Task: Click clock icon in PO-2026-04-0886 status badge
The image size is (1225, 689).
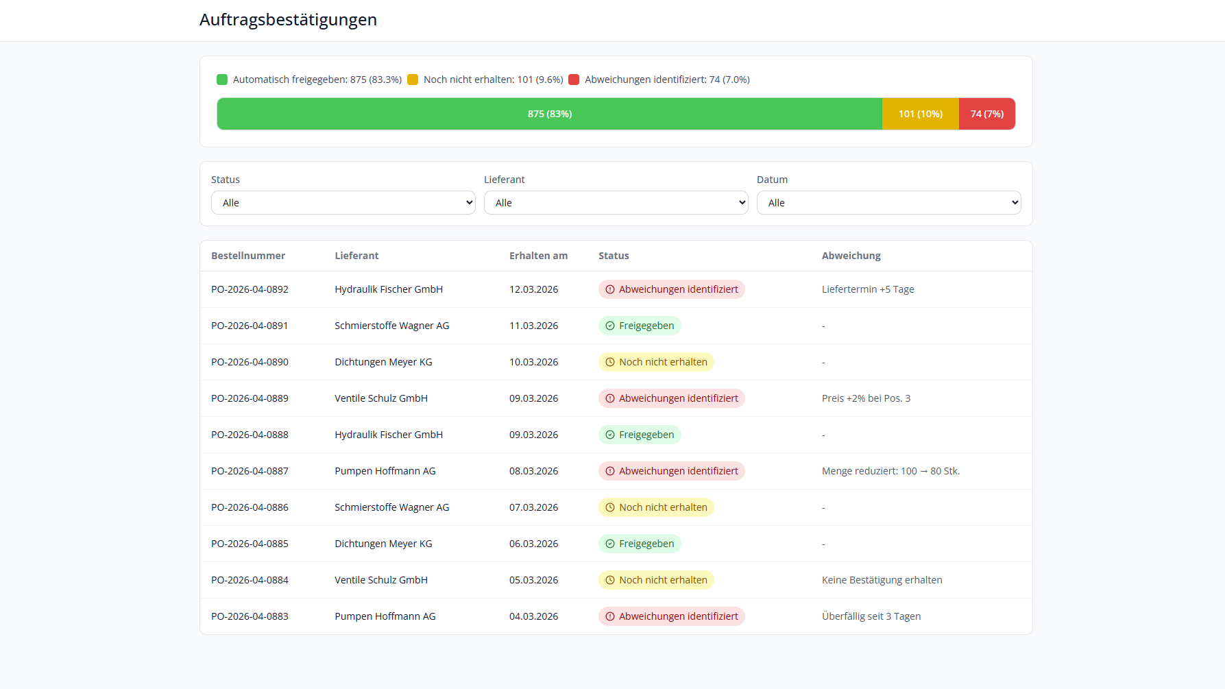Action: pyautogui.click(x=610, y=507)
